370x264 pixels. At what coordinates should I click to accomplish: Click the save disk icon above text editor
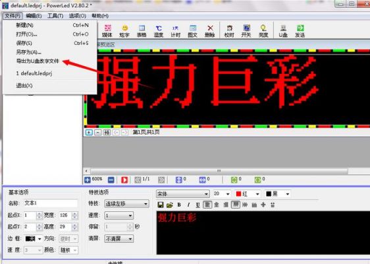[161, 205]
